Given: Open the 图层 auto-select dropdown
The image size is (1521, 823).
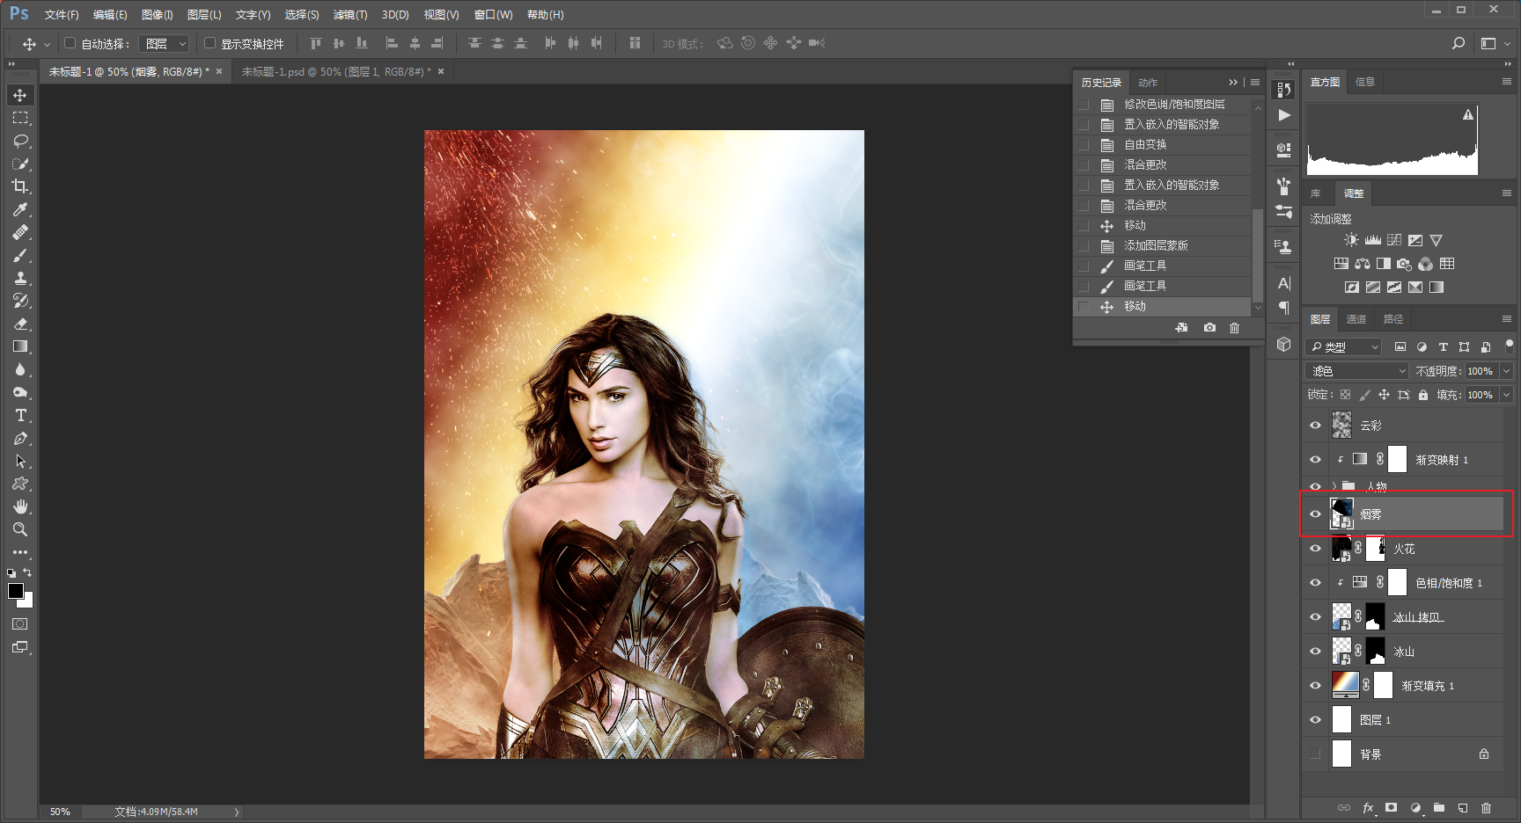Looking at the screenshot, I should [x=165, y=43].
